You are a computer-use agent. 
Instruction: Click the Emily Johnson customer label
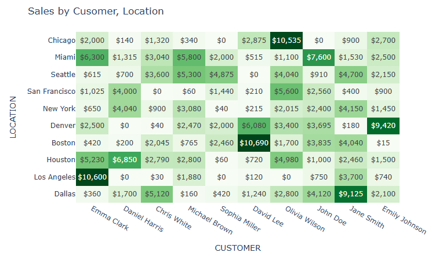click(x=404, y=220)
